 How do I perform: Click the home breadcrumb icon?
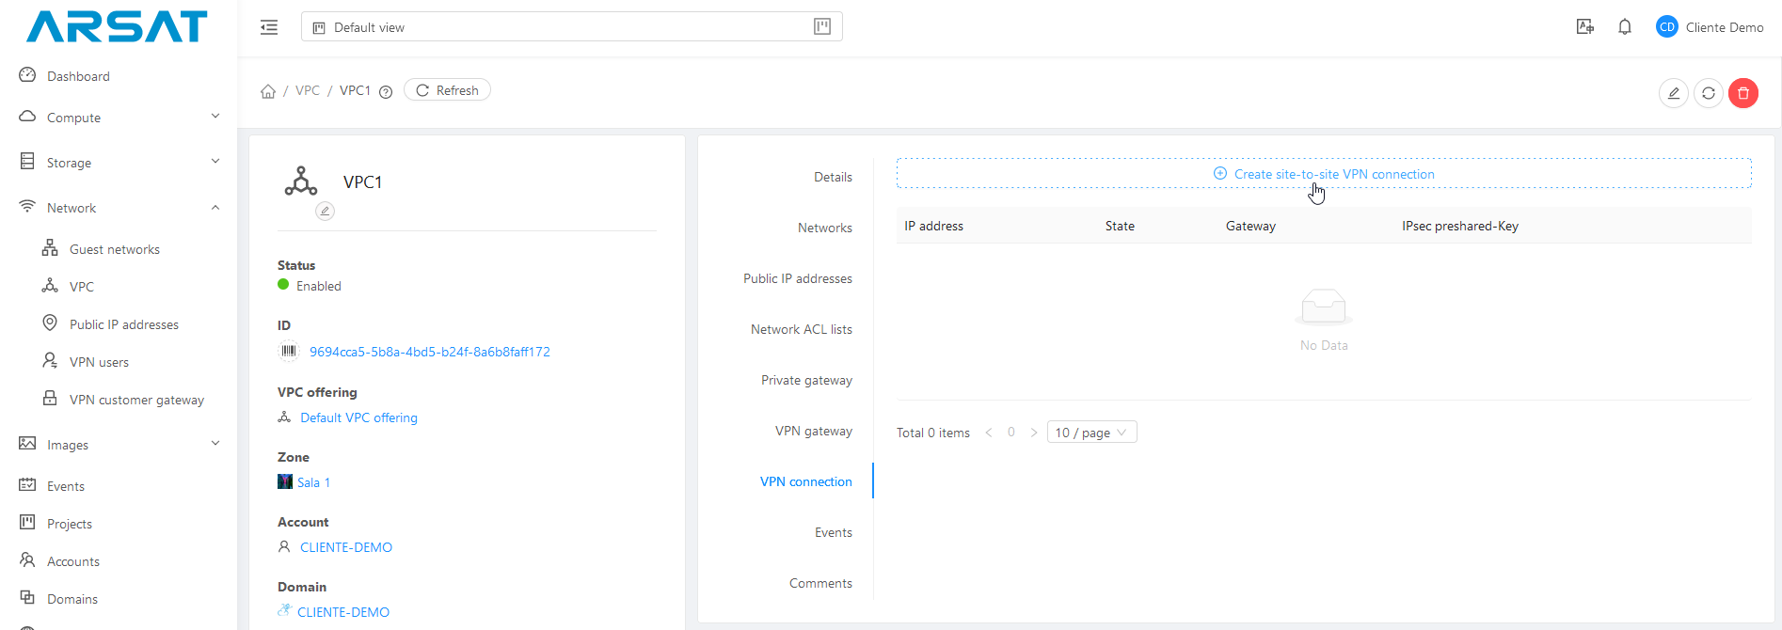pyautogui.click(x=268, y=91)
